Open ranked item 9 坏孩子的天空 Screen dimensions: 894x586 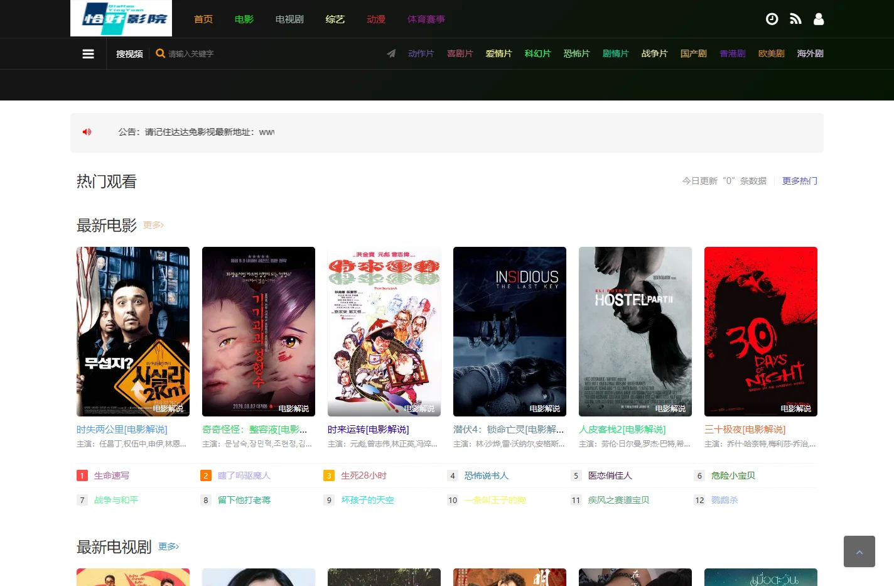click(368, 500)
